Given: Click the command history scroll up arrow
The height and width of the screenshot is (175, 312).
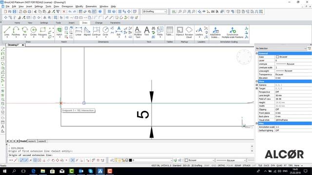Looking at the screenshot, I should pyautogui.click(x=252, y=146).
